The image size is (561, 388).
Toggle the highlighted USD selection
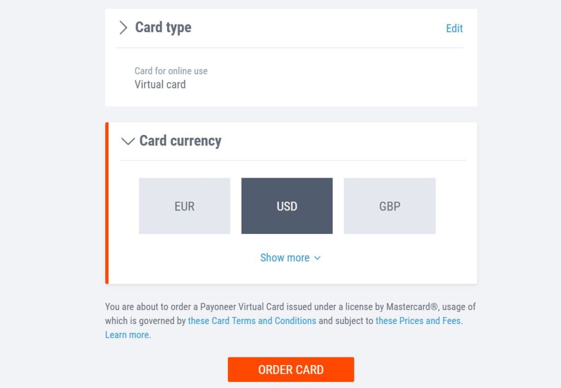pos(287,206)
